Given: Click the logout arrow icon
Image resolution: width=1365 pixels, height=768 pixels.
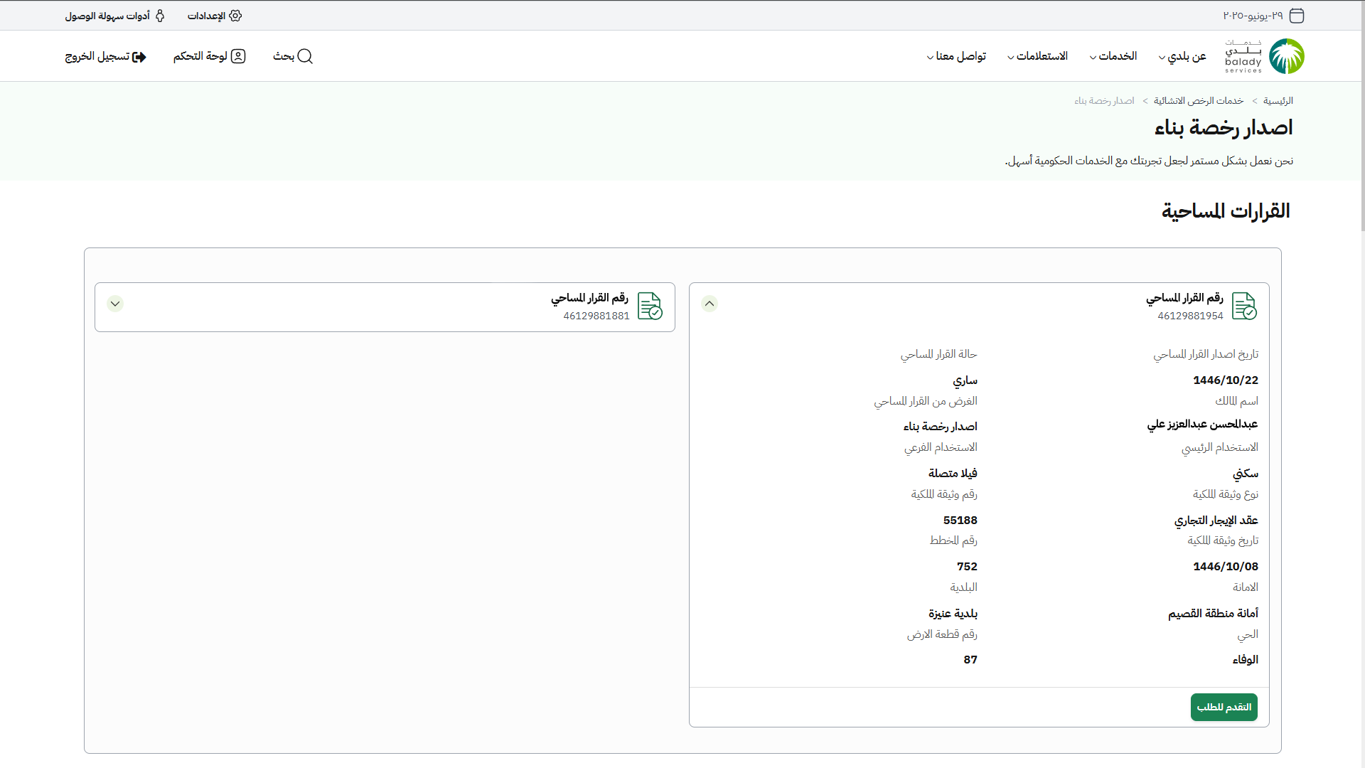Looking at the screenshot, I should 139,57.
